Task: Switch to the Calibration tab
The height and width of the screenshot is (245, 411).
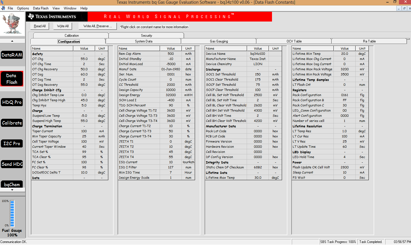Action: coord(72,36)
